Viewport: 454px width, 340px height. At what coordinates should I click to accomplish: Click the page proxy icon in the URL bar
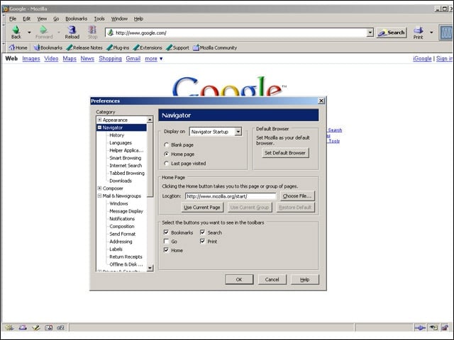tap(111, 33)
